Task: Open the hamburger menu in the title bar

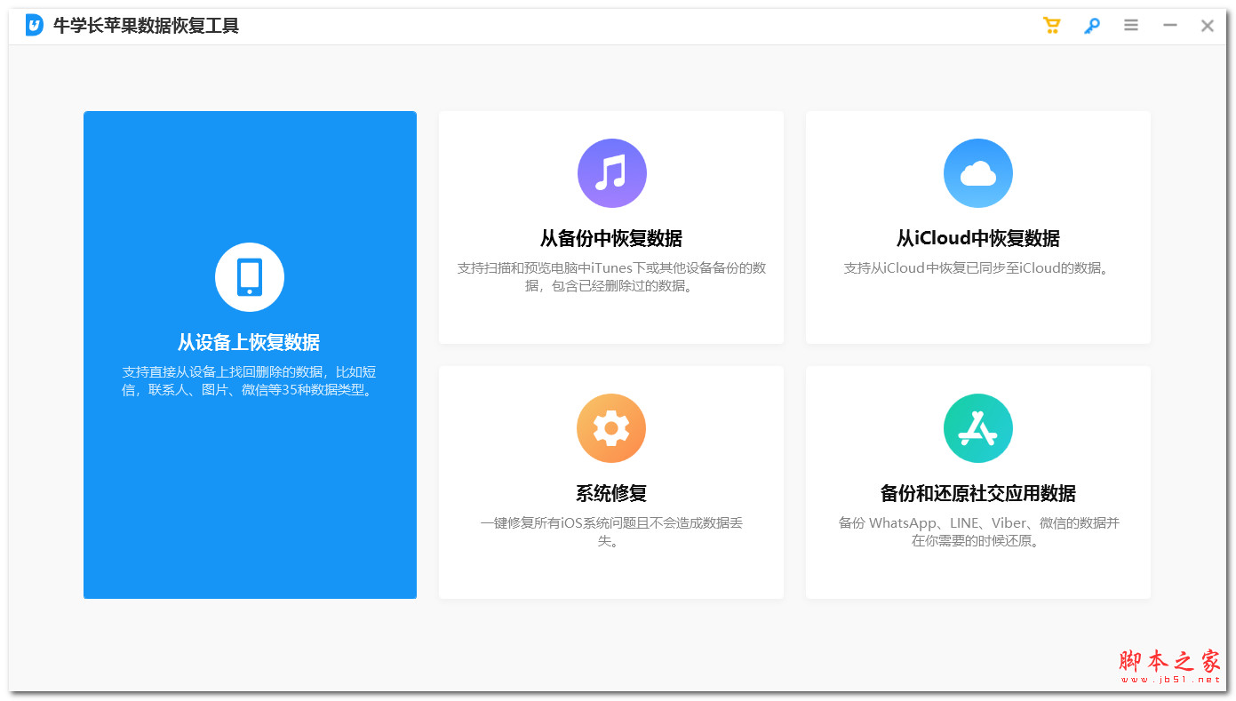Action: point(1130,25)
